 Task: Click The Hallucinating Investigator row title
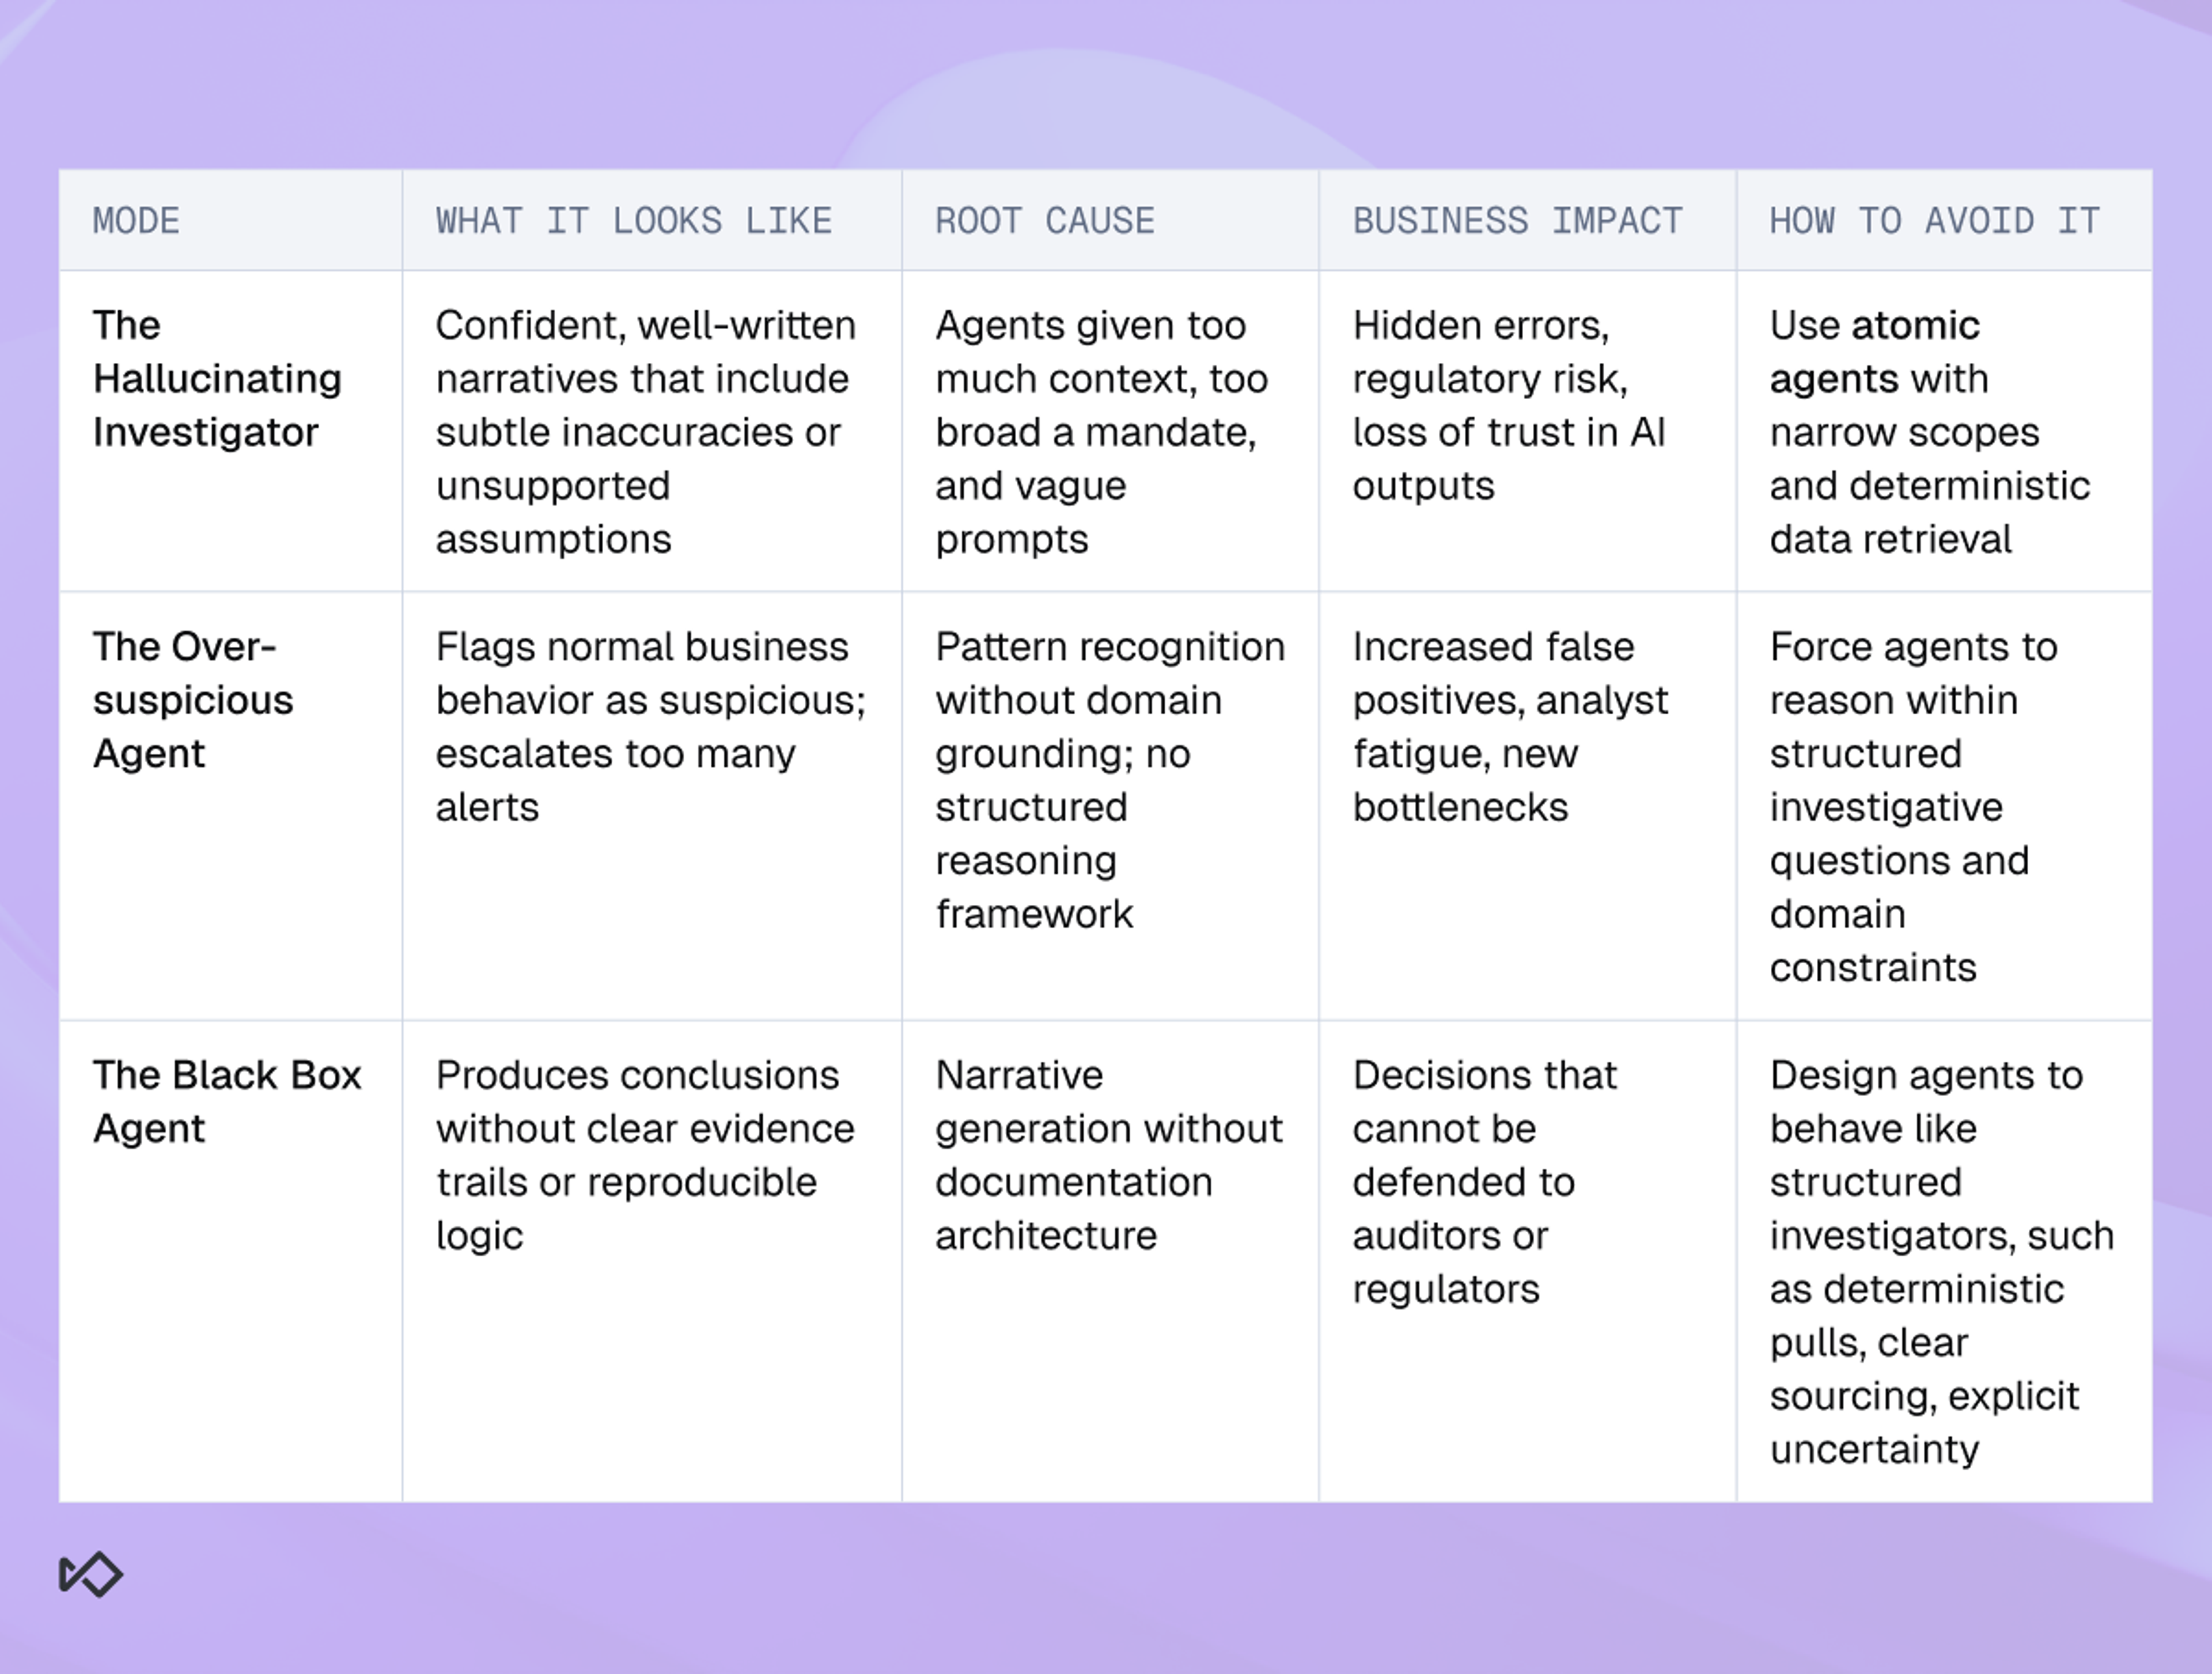point(217,379)
